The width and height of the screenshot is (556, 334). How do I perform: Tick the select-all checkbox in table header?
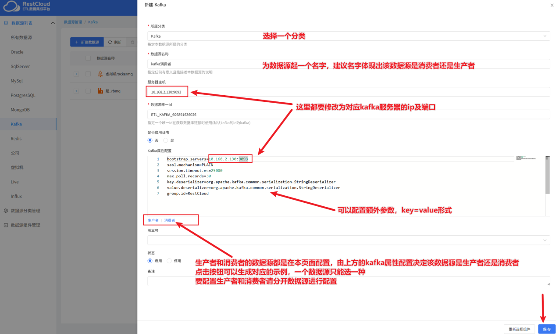coord(88,58)
